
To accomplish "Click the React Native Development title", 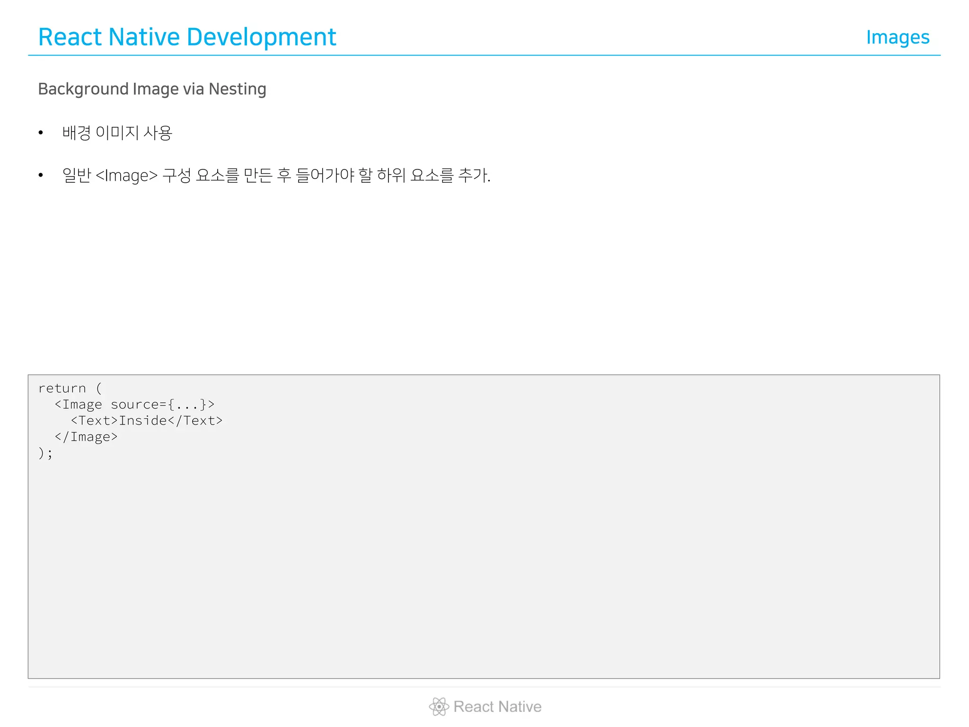I will (x=187, y=37).
